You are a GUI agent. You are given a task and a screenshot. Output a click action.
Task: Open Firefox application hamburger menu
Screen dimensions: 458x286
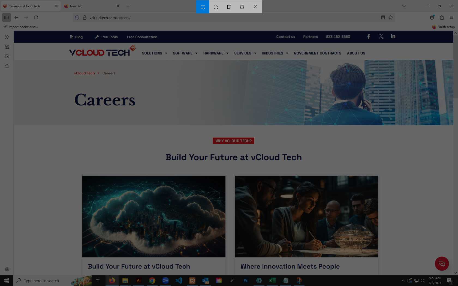[x=451, y=17]
